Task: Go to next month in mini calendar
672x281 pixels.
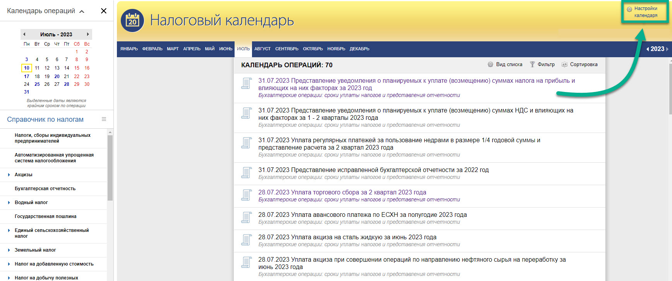Action: click(x=88, y=34)
